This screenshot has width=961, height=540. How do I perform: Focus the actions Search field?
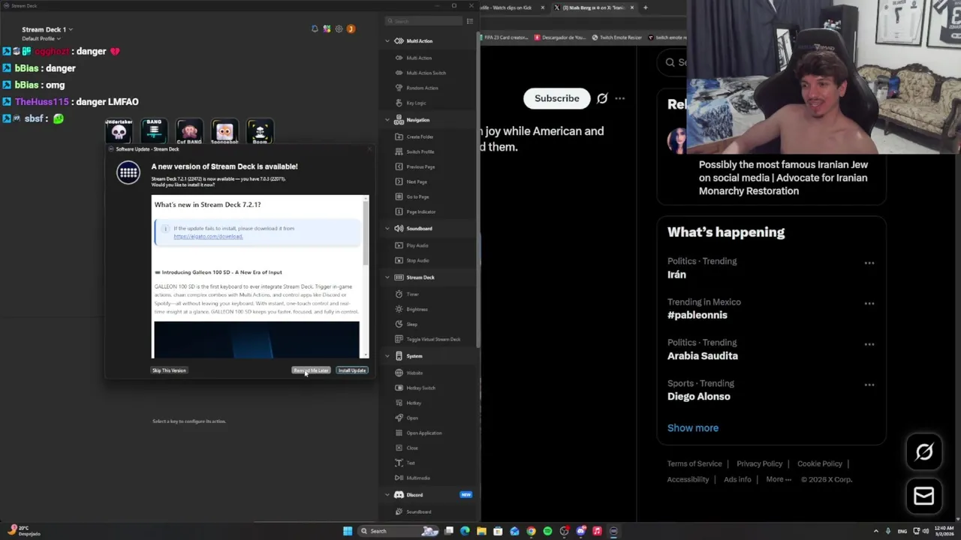tap(424, 21)
